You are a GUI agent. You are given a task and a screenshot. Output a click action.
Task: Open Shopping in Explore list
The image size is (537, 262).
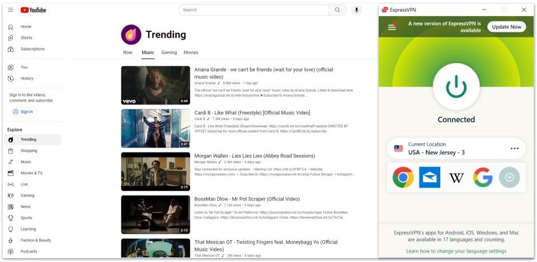32,151
